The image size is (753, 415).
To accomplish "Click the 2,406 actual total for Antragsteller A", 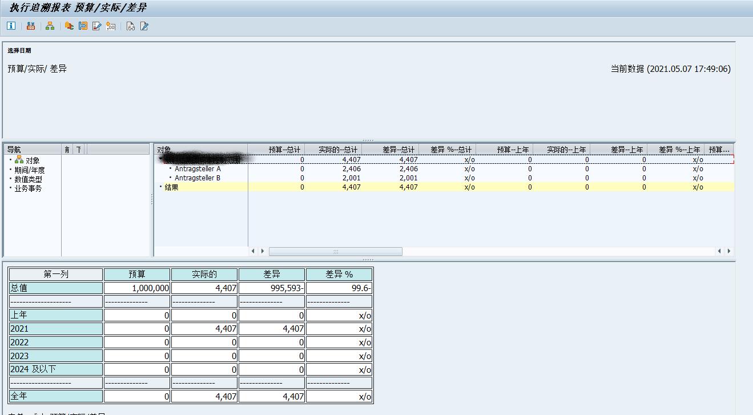I will click(351, 169).
